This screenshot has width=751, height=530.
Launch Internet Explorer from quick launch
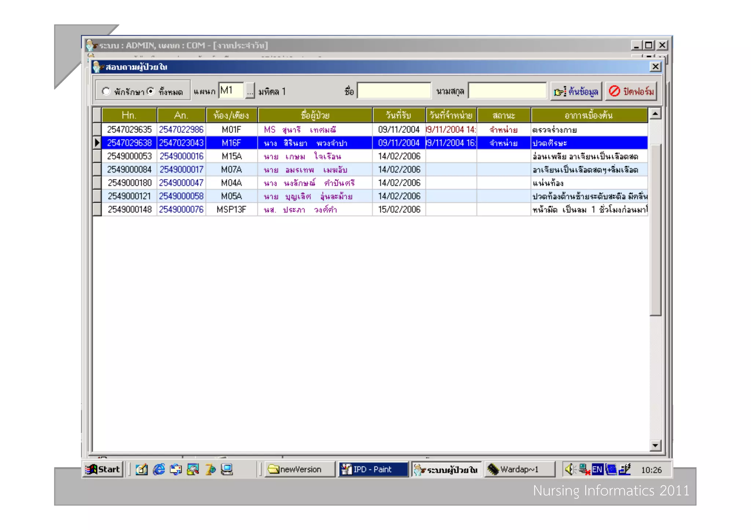158,469
